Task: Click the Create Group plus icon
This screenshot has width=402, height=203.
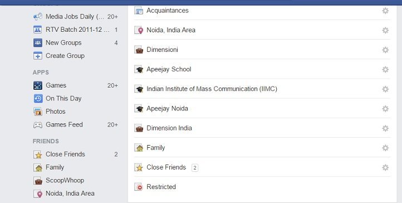Action: click(38, 56)
